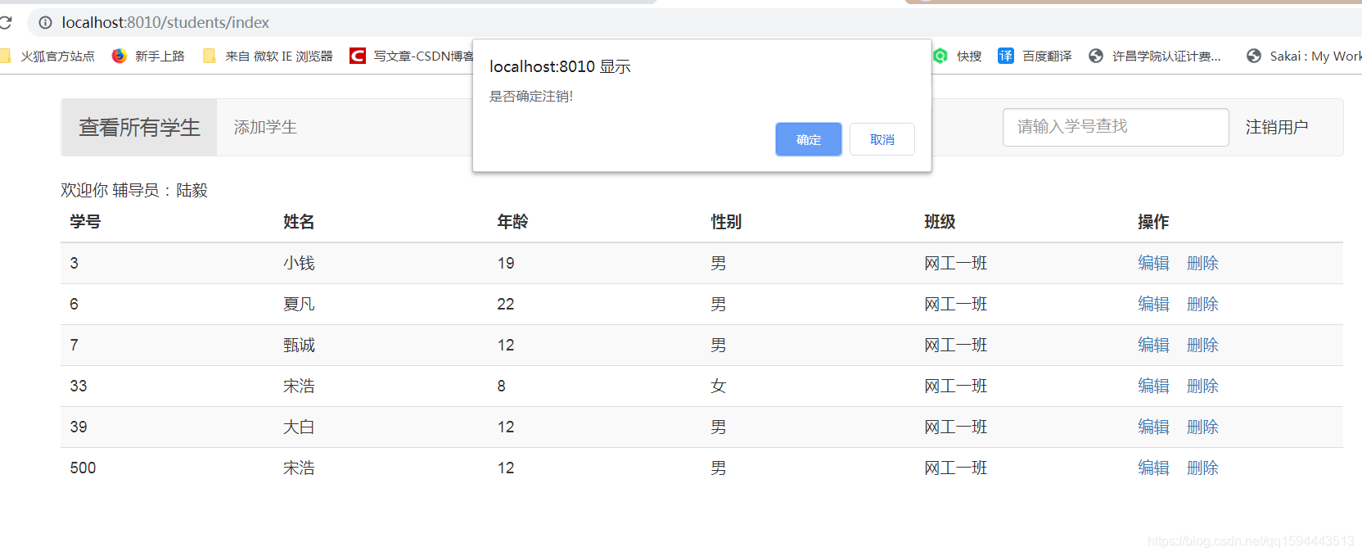The width and height of the screenshot is (1362, 556).
Task: Open the 快搜 bookmark
Action: 958,56
